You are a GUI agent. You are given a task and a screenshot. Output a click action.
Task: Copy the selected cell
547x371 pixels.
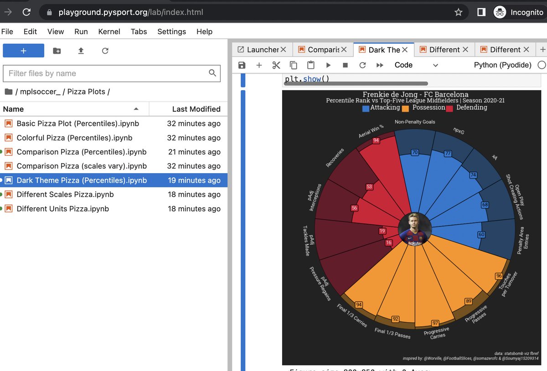point(294,65)
